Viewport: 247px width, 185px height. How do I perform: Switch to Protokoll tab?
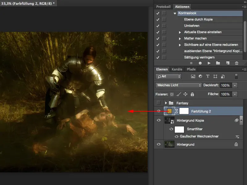[x=163, y=7]
